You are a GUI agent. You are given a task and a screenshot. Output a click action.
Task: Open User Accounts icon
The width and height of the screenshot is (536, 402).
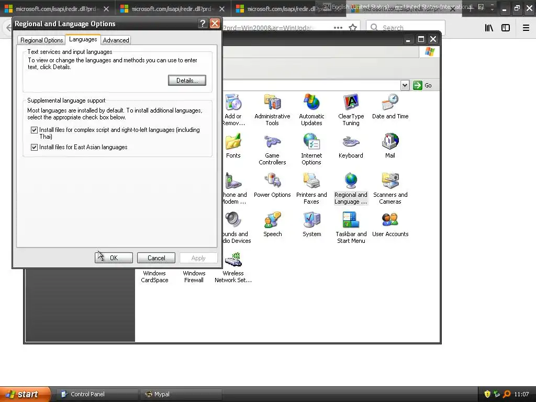coord(390,220)
